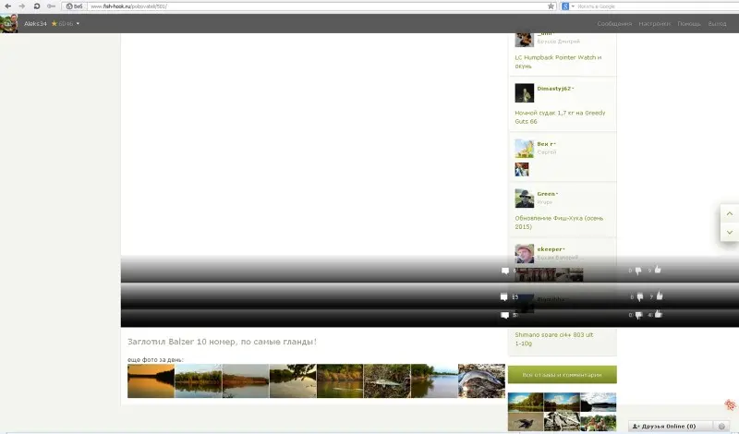The image size is (739, 434).
Task: Click the browser forward arrow
Action: 22,6
